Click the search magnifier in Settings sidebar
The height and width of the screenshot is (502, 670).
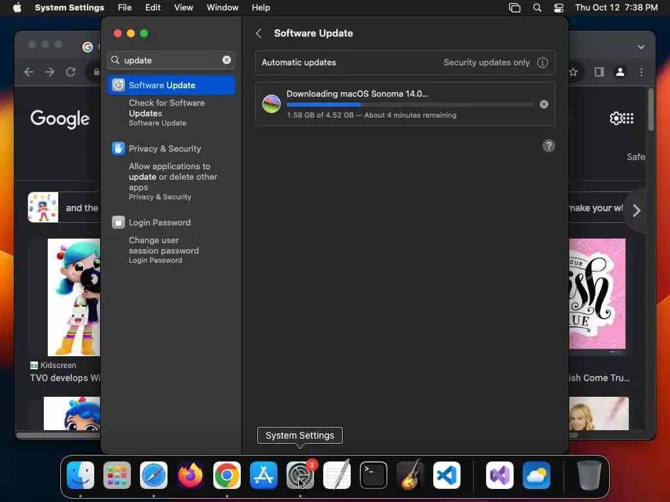[115, 60]
